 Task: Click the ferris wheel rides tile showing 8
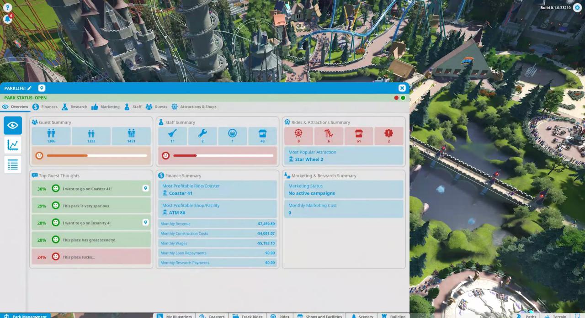[298, 136]
